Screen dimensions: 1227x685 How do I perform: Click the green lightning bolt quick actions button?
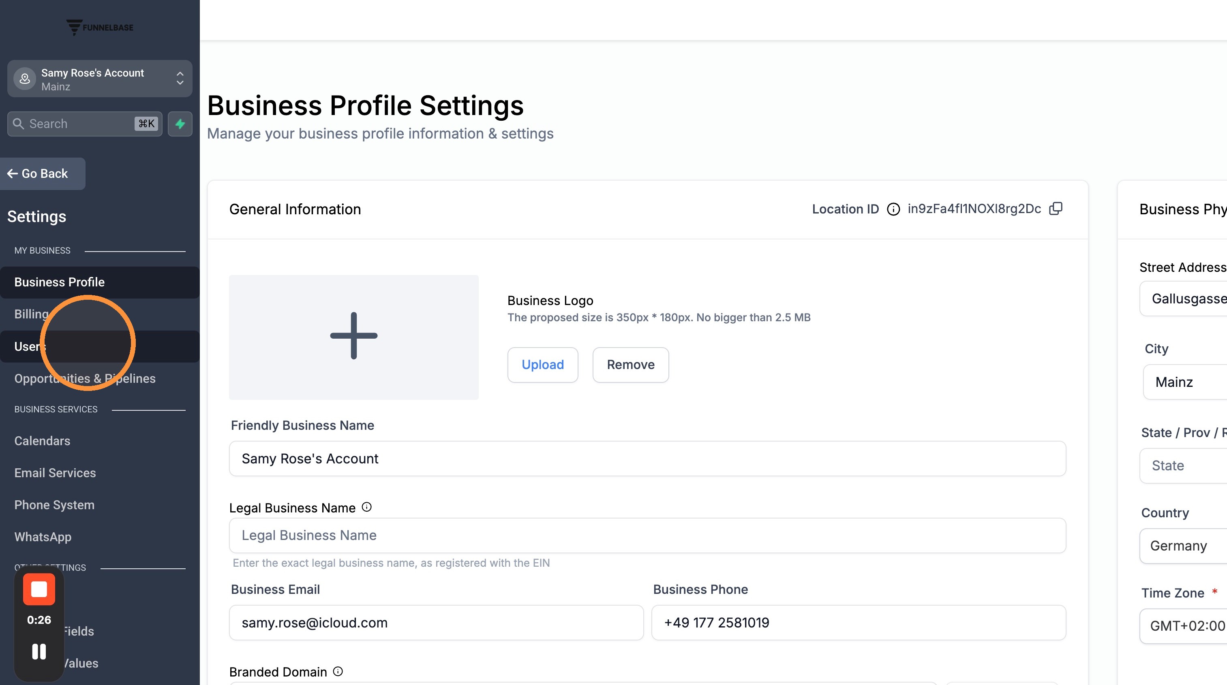coord(180,124)
